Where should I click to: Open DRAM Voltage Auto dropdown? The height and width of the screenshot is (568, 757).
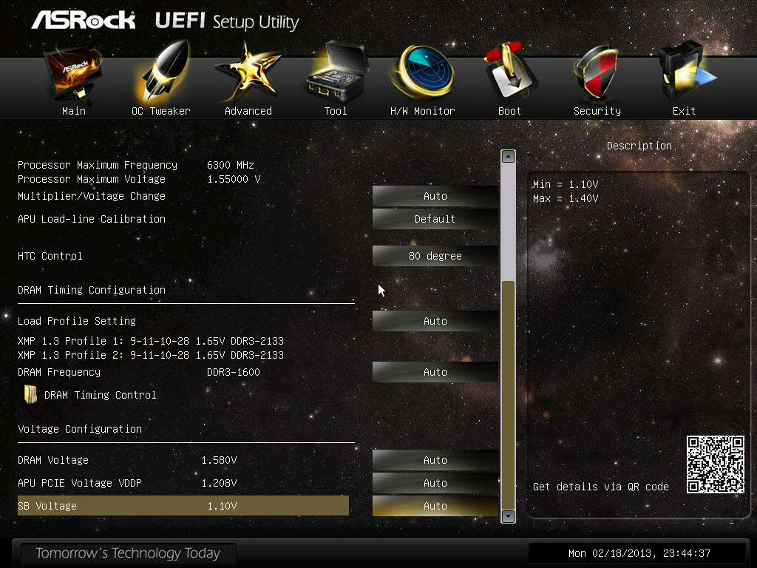(435, 460)
